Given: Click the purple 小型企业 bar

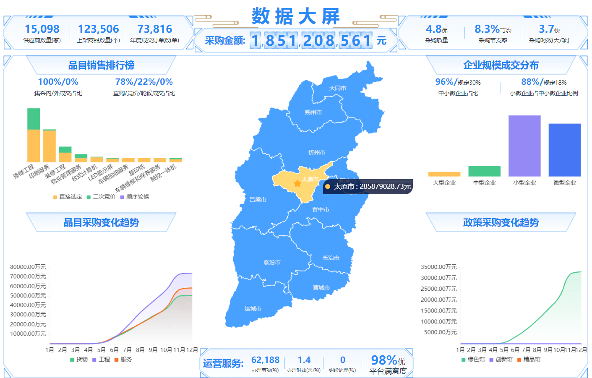Looking at the screenshot, I should click(x=524, y=146).
